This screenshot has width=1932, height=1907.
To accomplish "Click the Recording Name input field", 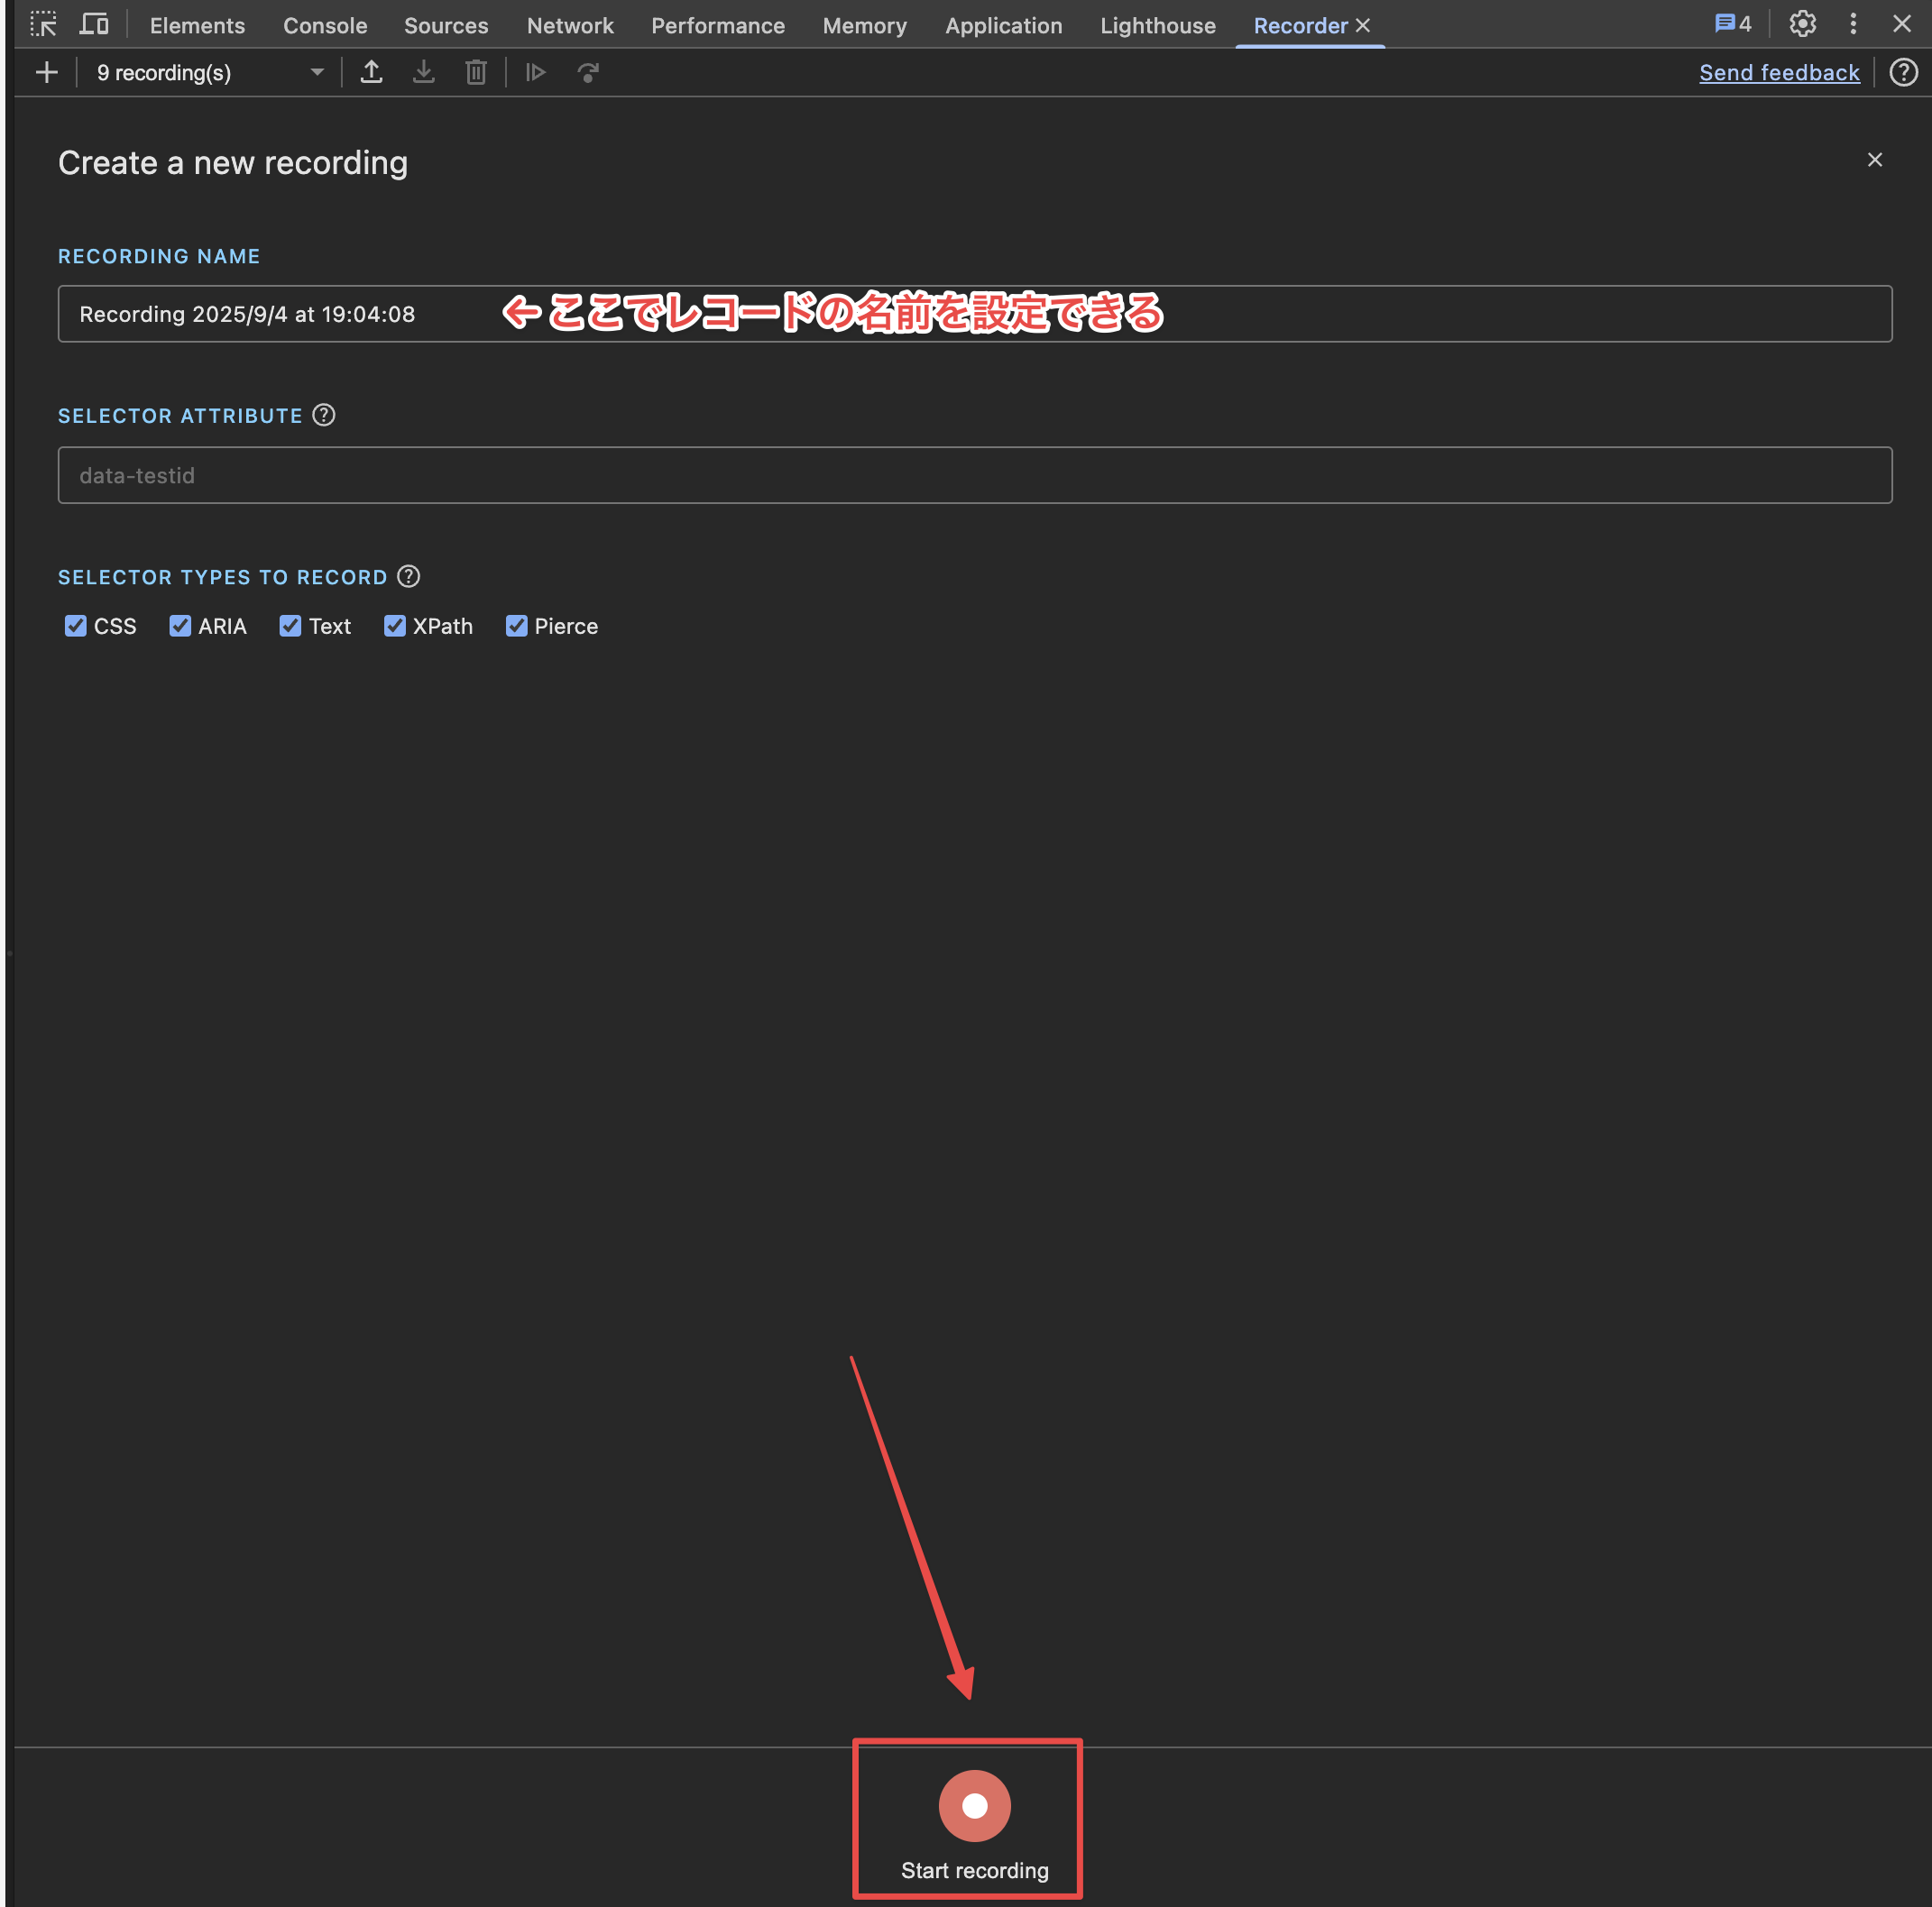I will (x=974, y=314).
